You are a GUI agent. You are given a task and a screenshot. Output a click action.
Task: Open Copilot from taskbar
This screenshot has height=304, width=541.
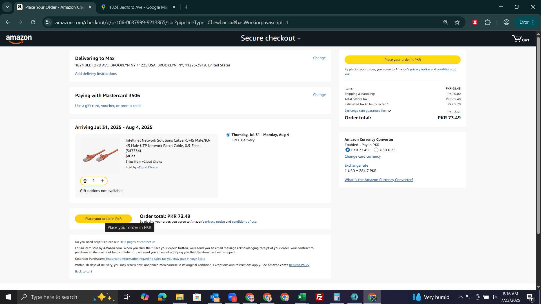(x=145, y=297)
